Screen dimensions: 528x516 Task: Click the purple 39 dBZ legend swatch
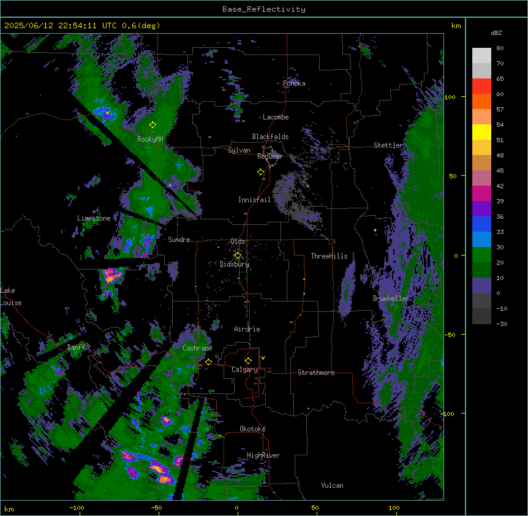[x=481, y=208]
